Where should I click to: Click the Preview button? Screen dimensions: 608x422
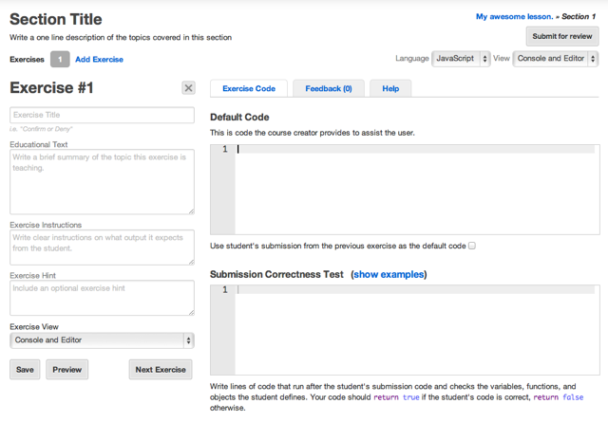[66, 370]
